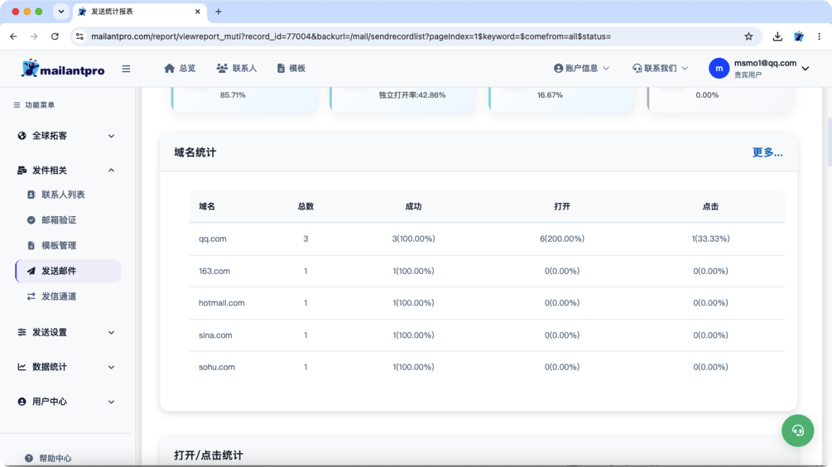Click the 发送设置 sliders icon

click(x=22, y=332)
